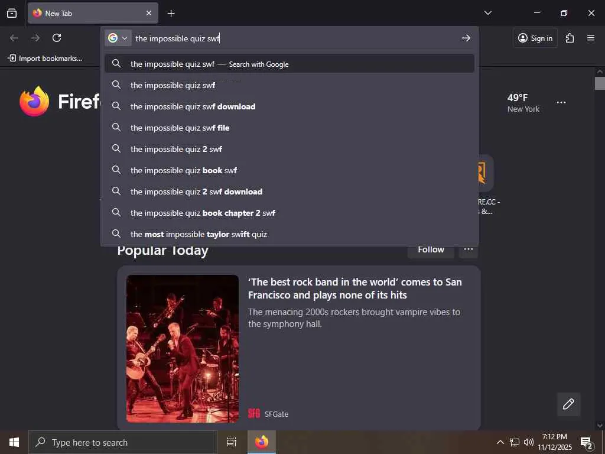Choose suggestion 'the impossible quiz 2 swf download'
Viewport: 605px width, 454px height.
290,191
